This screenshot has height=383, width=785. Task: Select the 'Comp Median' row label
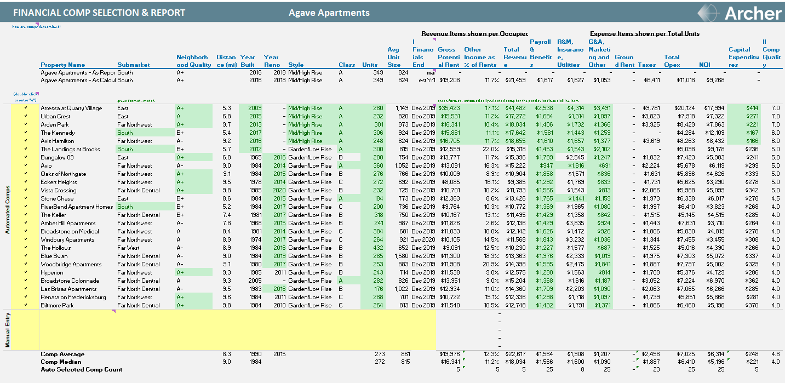(x=61, y=362)
